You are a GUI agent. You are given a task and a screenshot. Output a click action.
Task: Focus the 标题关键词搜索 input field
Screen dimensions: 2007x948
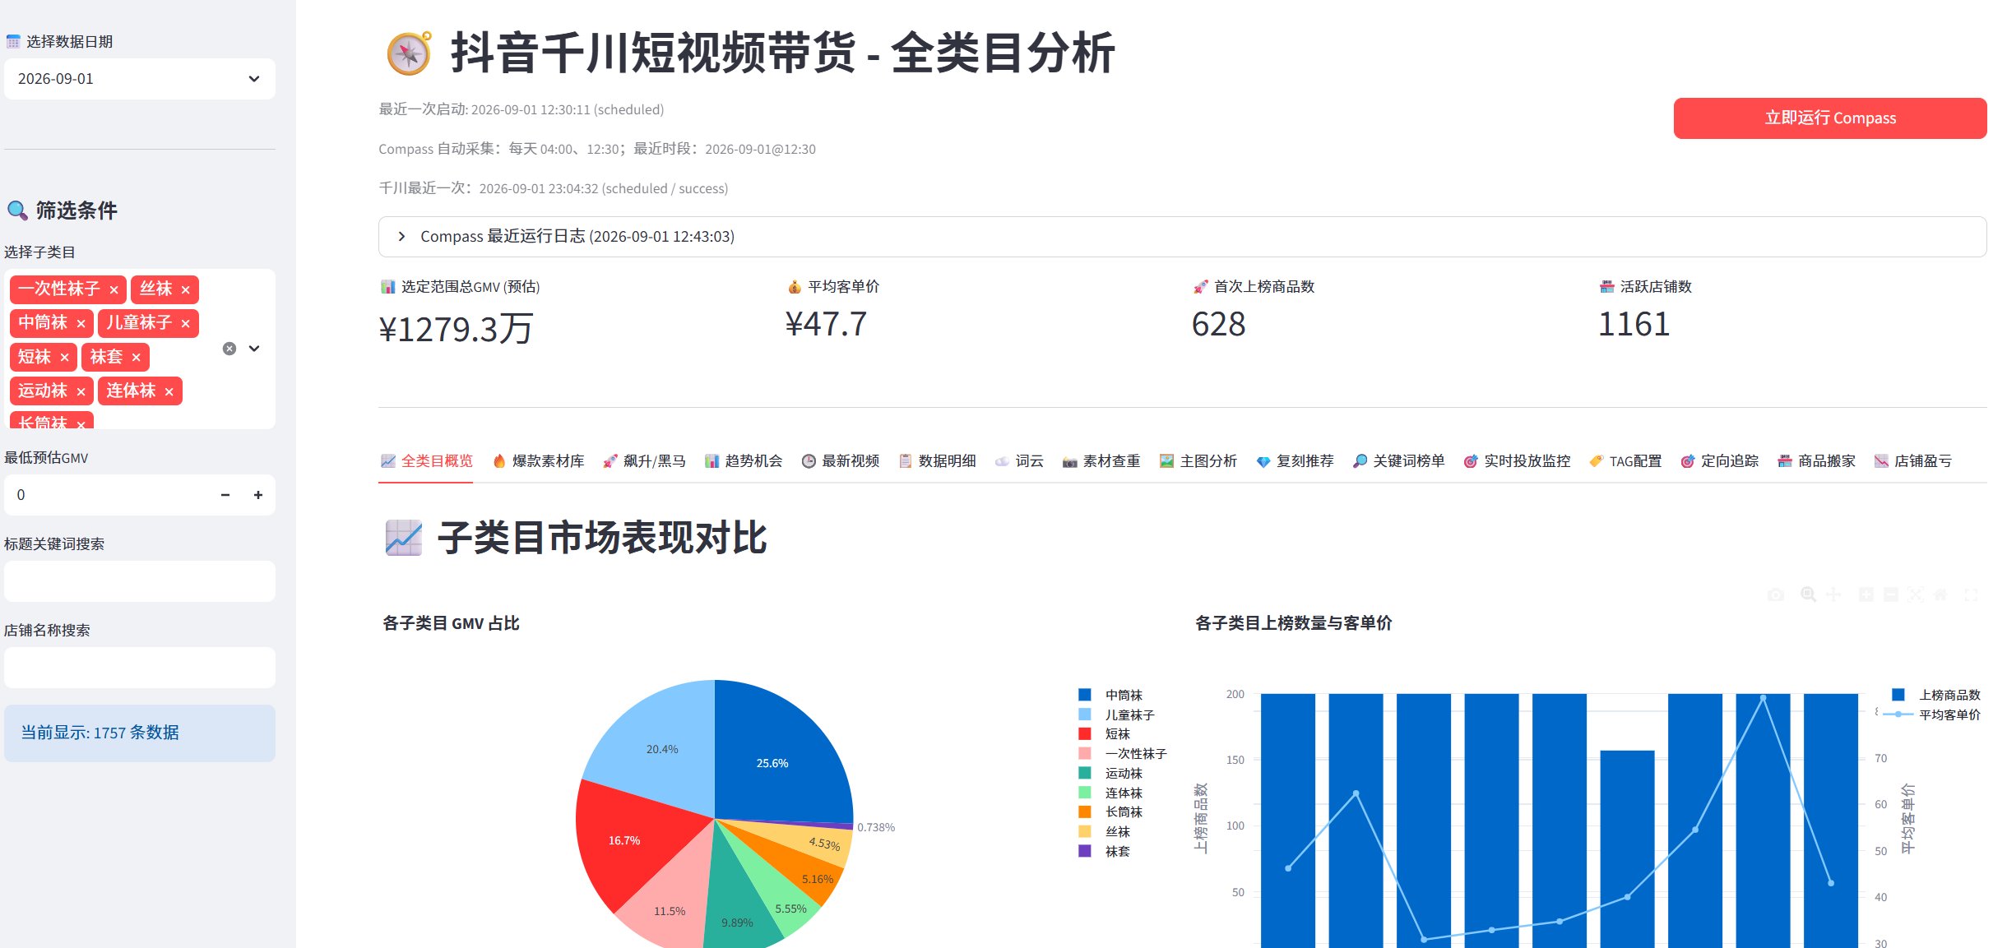click(140, 581)
